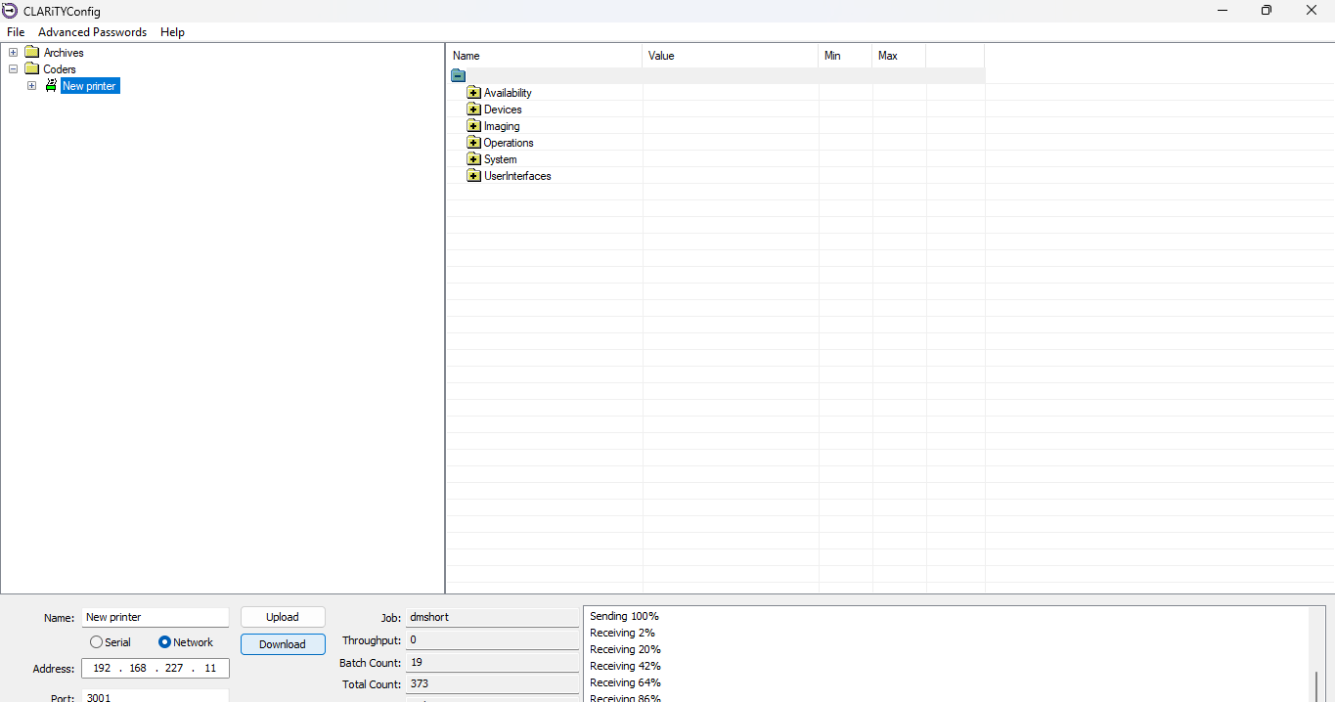Open the Advanced Passwords menu

click(92, 32)
